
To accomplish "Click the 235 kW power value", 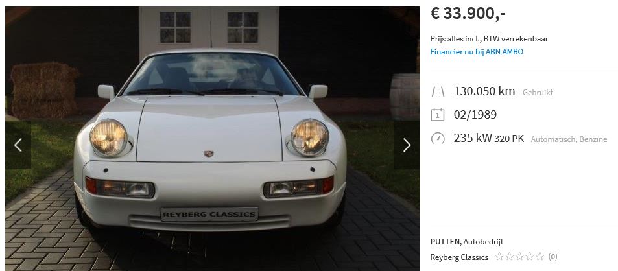I will click(x=473, y=138).
